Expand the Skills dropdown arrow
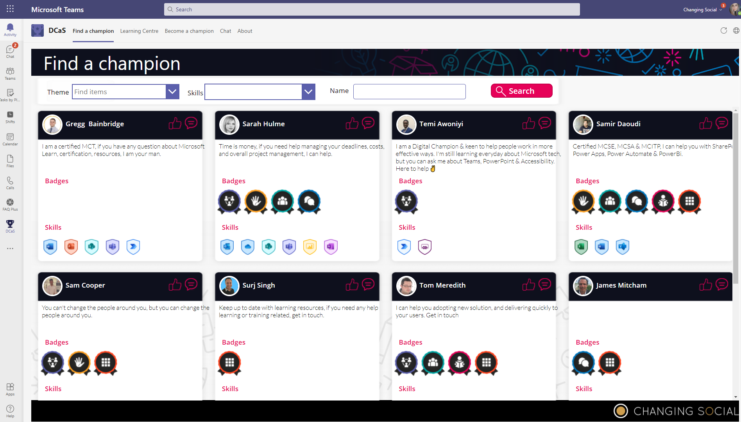741x422 pixels. (308, 92)
